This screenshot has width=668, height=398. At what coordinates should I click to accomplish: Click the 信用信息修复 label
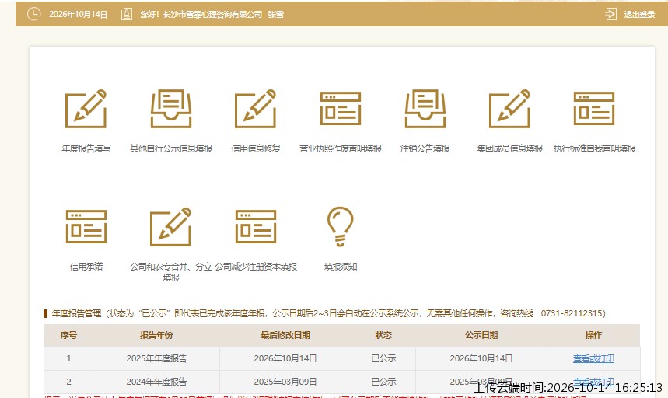[256, 148]
